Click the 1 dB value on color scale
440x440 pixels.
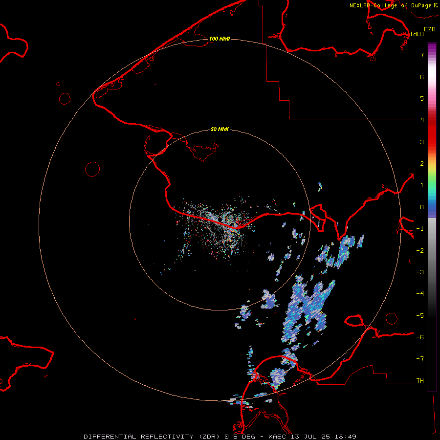coord(422,185)
